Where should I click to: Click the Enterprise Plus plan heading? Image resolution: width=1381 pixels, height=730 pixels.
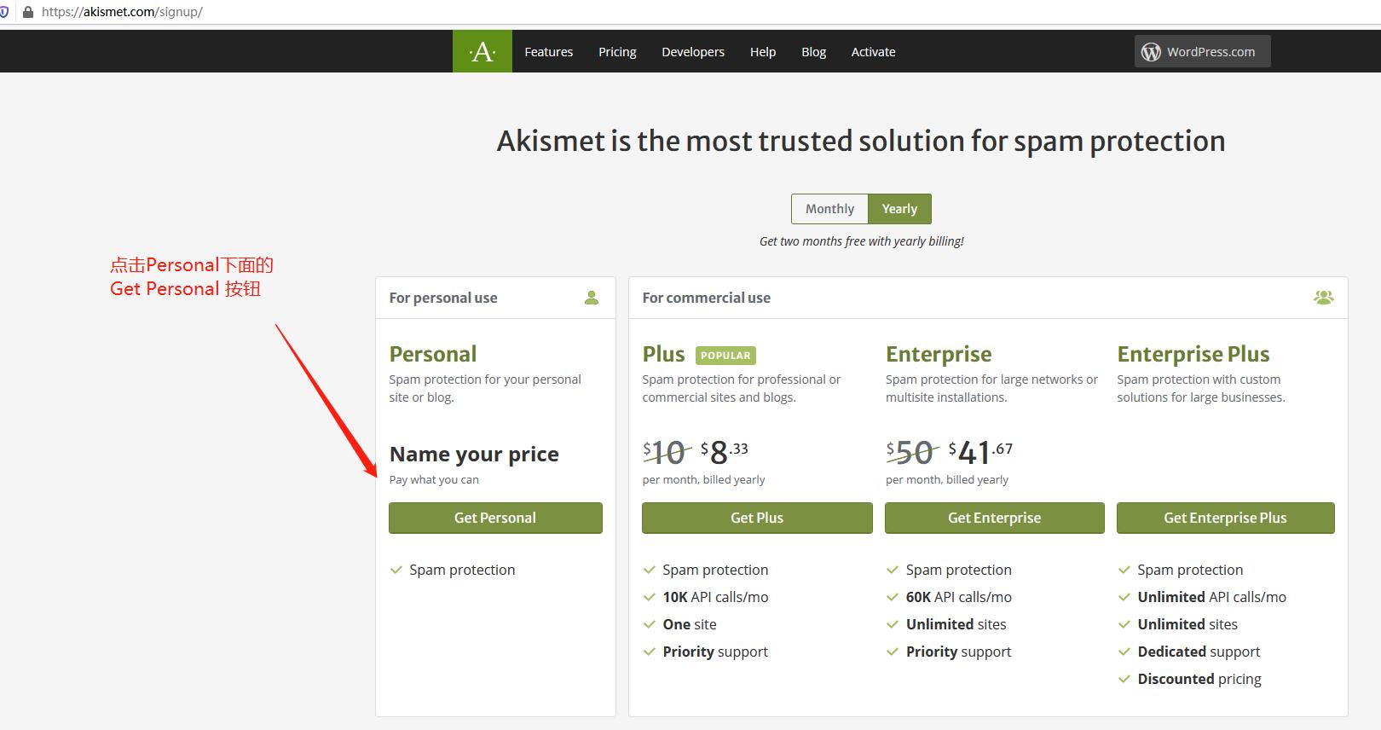(x=1193, y=354)
